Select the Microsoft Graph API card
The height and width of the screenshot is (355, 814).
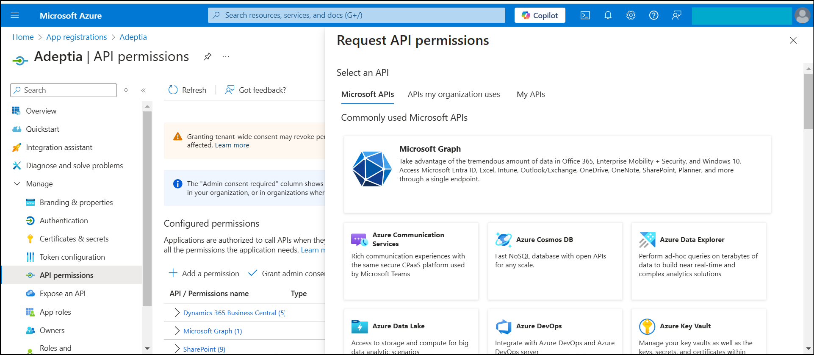pyautogui.click(x=557, y=174)
